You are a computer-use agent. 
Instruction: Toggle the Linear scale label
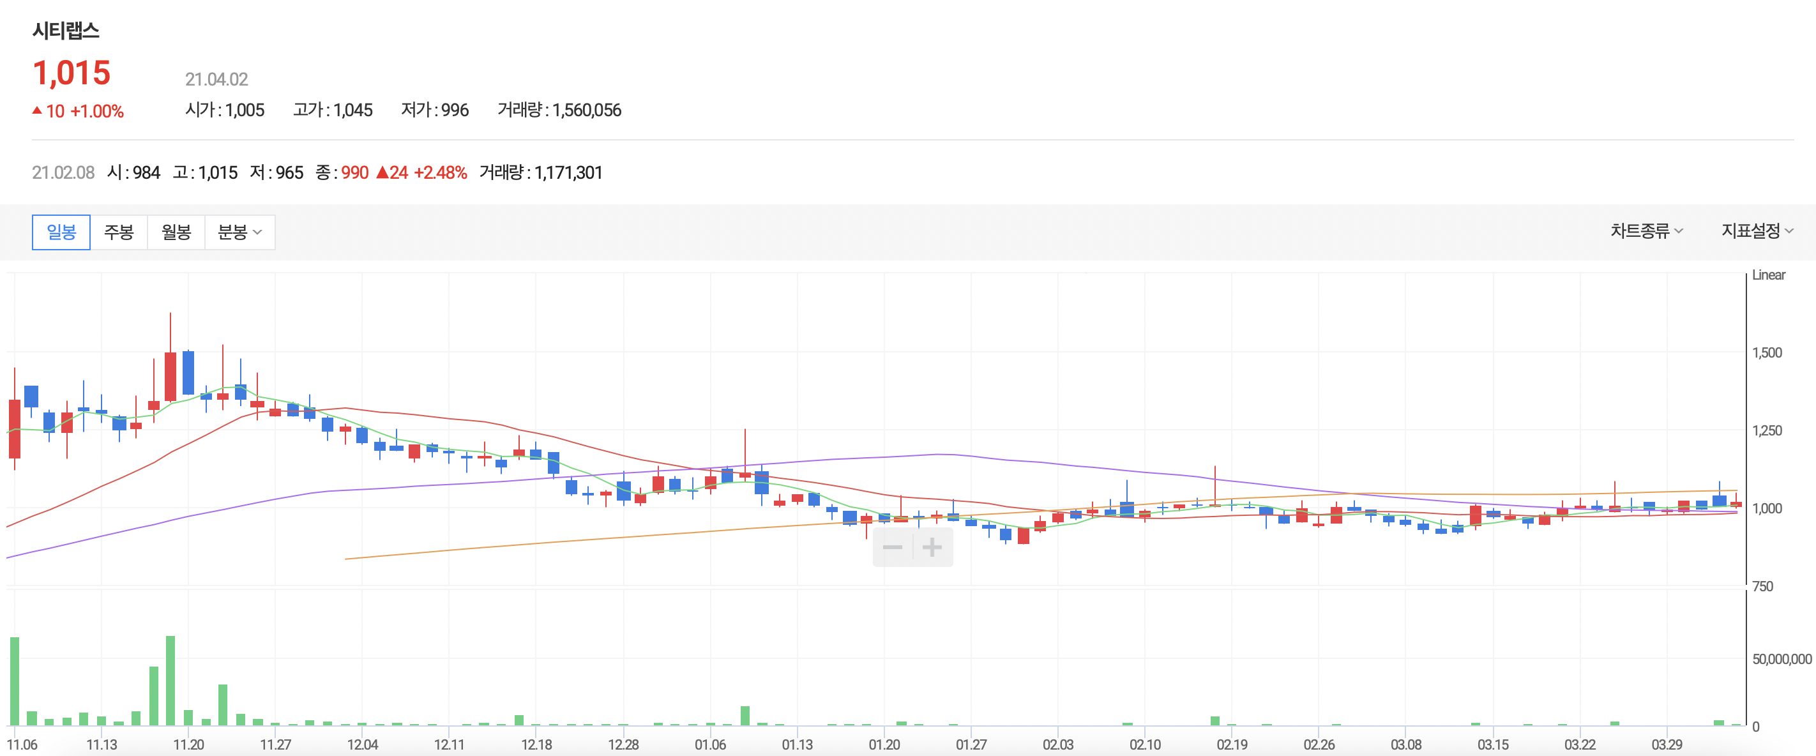[1768, 275]
